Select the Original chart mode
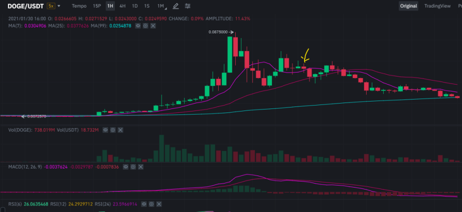Viewport: 462px width, 212px height. [x=408, y=6]
